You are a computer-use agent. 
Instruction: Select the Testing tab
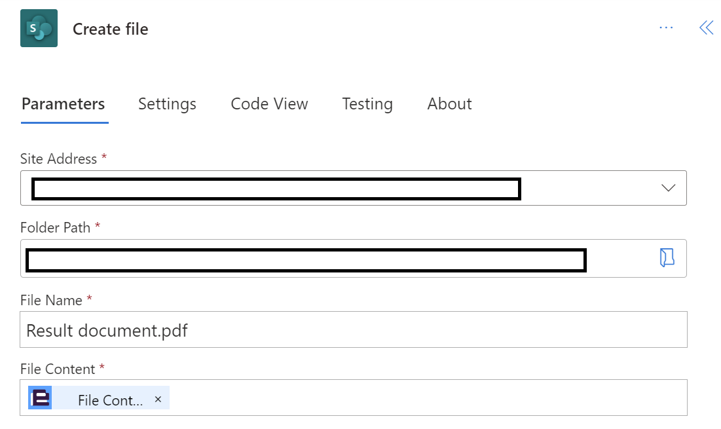tap(367, 103)
